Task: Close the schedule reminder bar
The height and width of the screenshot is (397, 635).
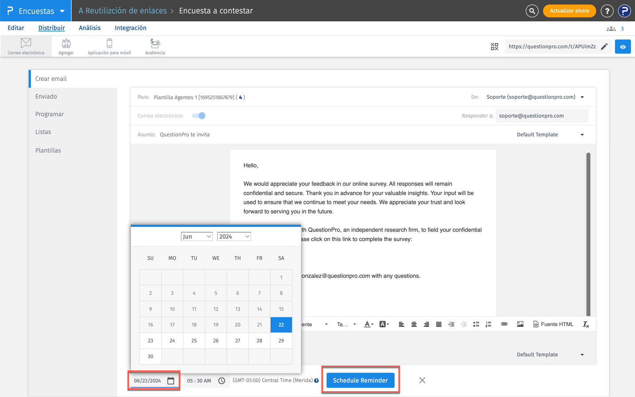Action: click(x=422, y=380)
